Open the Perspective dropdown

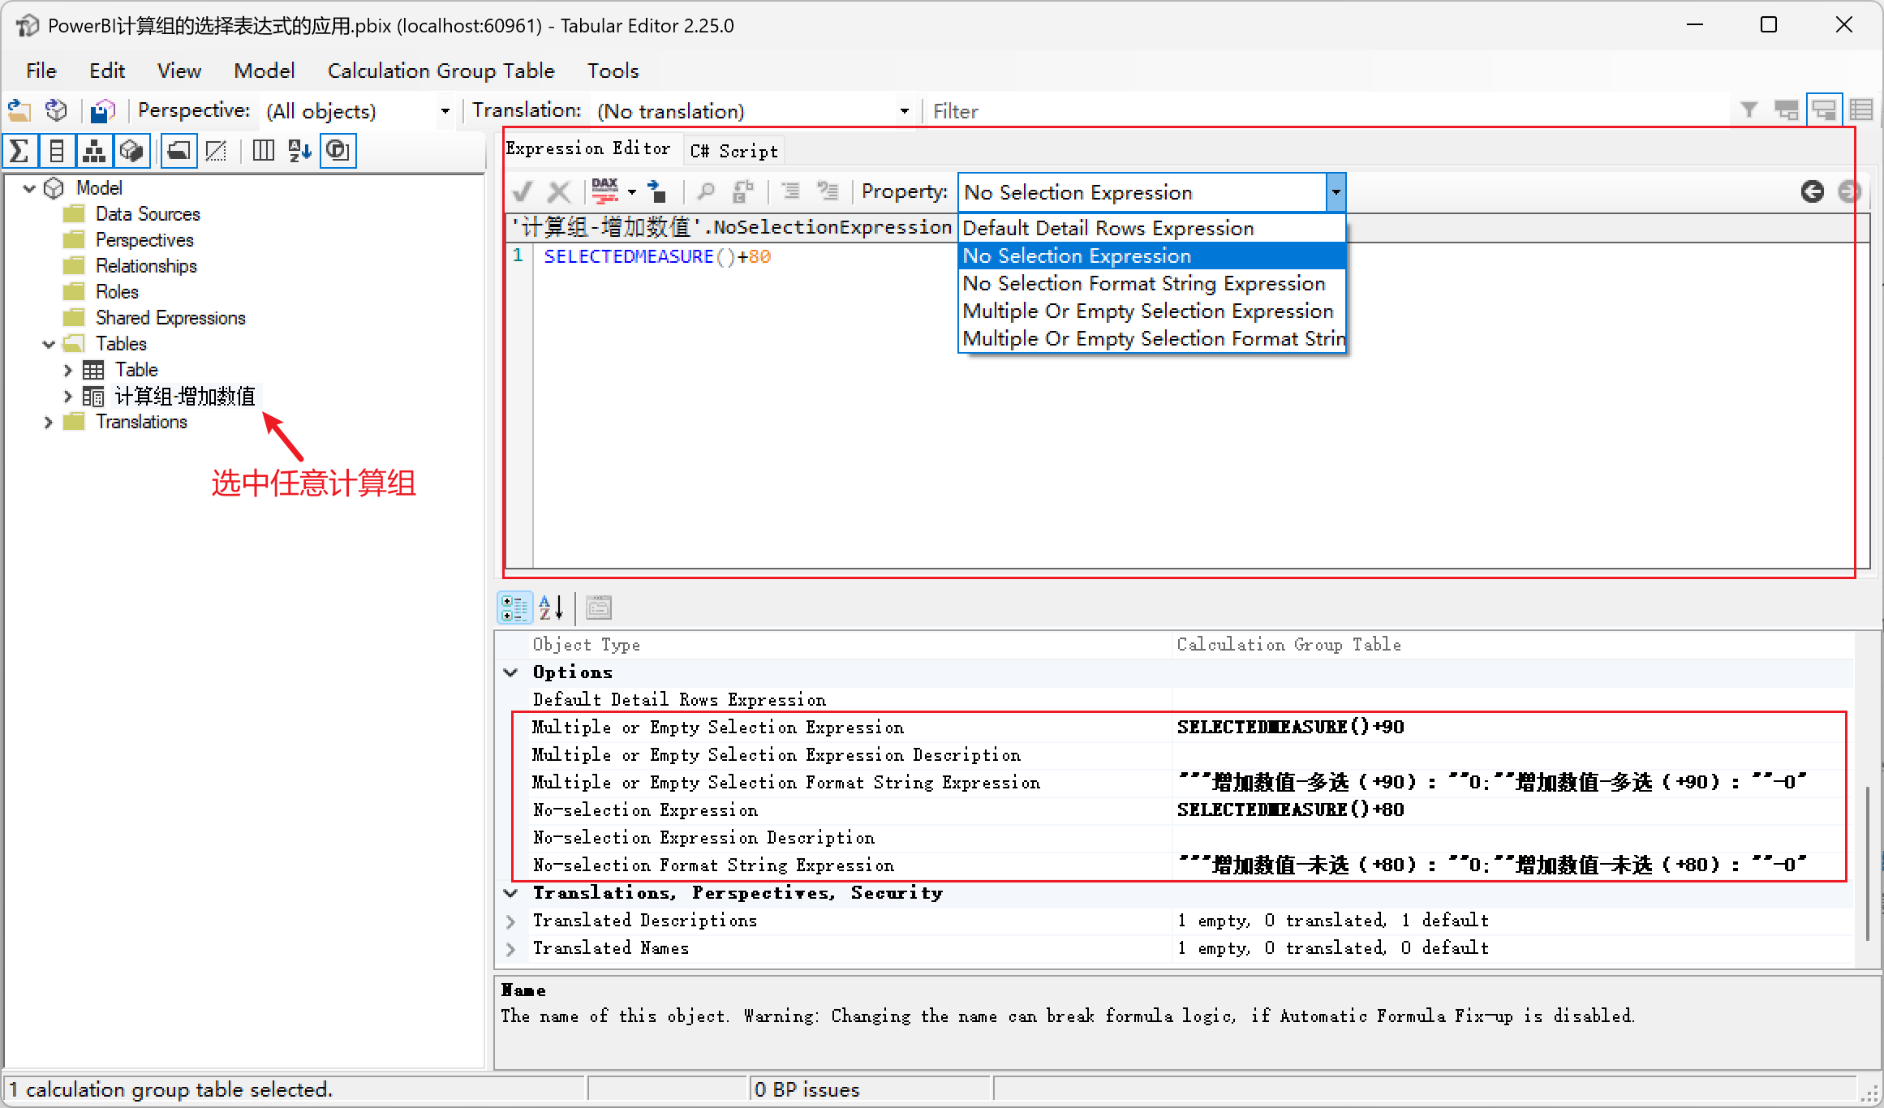click(445, 111)
